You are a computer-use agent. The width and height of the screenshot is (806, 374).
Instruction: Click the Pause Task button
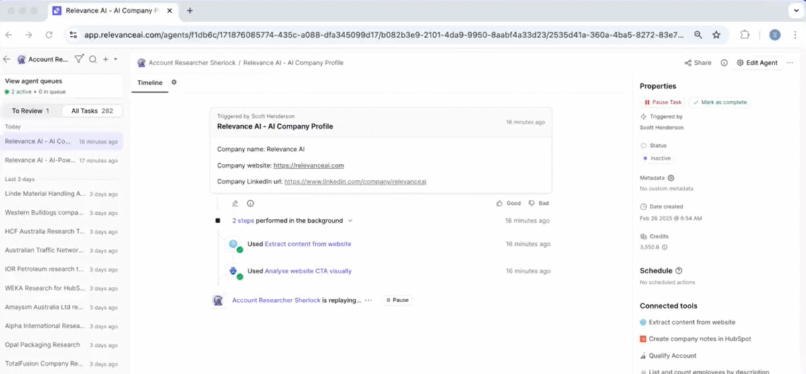(x=663, y=102)
